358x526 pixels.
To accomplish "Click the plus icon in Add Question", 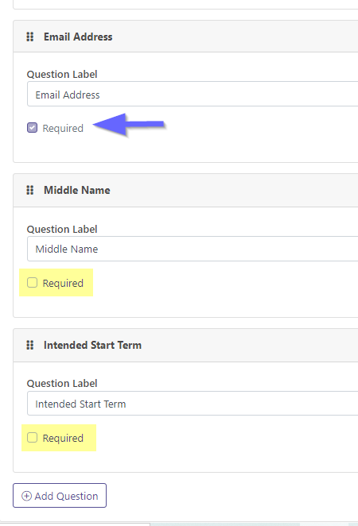I will (x=26, y=496).
